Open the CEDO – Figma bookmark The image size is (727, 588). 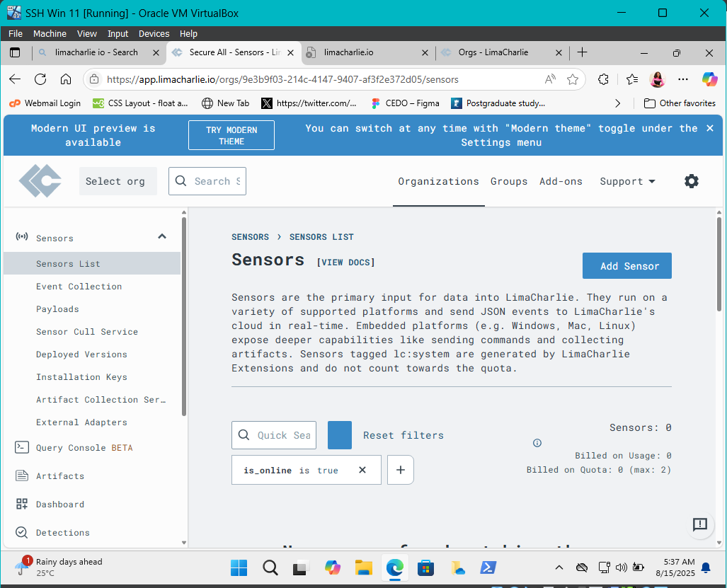pos(405,103)
